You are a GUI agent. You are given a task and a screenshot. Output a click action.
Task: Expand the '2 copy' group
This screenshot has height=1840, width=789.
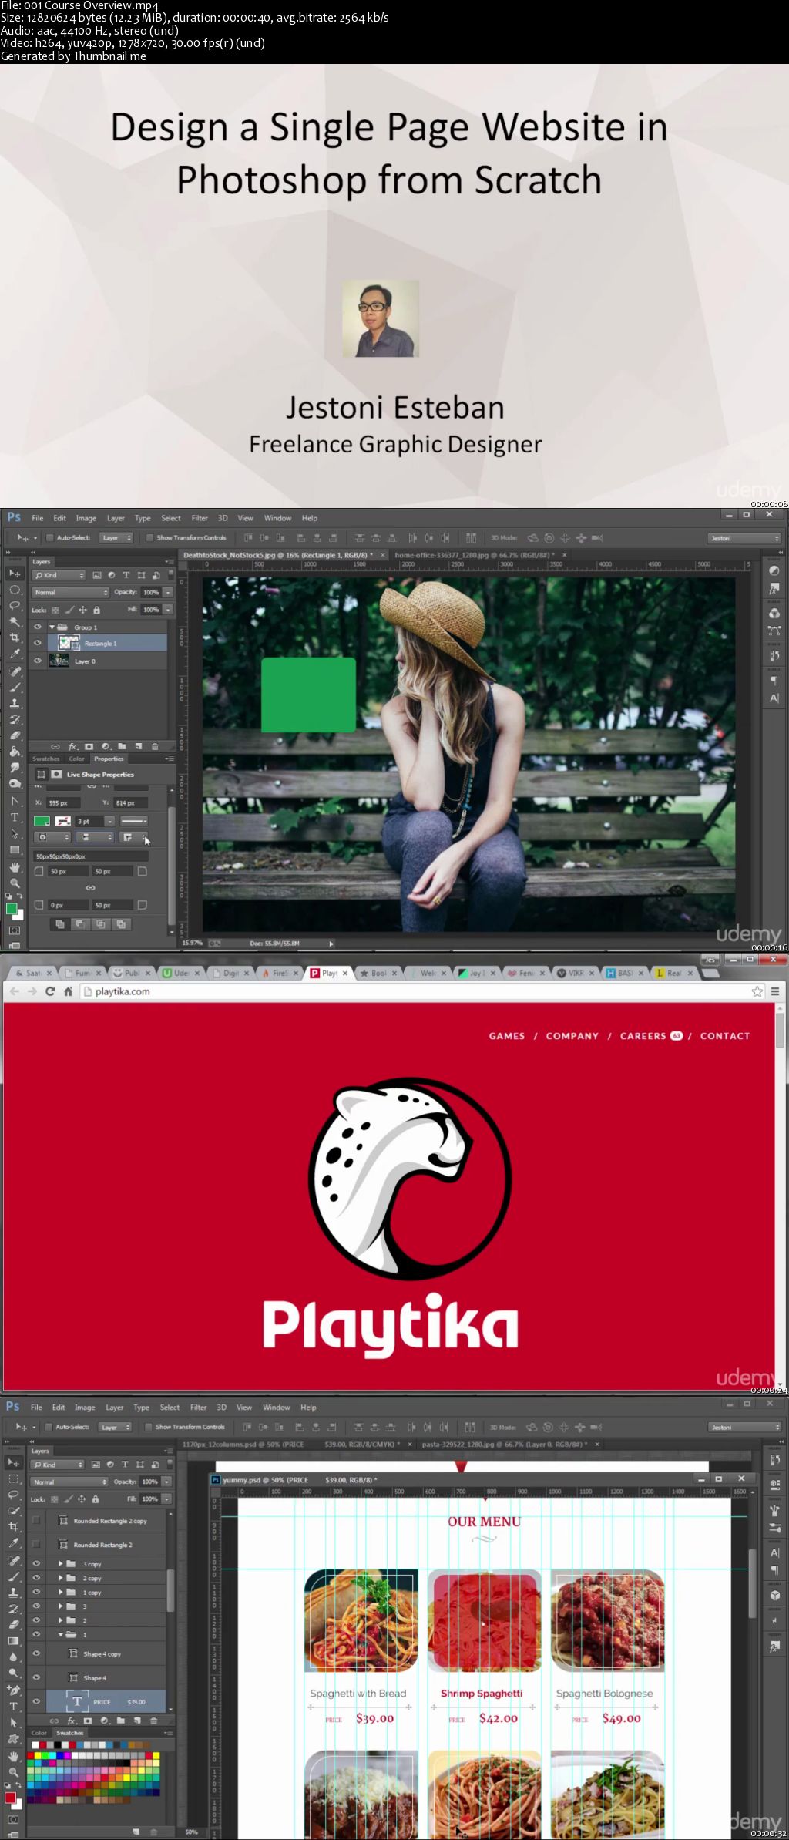point(61,1578)
